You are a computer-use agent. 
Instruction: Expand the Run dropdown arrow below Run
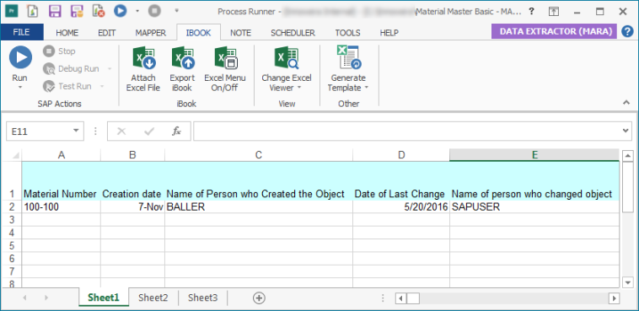pos(20,87)
